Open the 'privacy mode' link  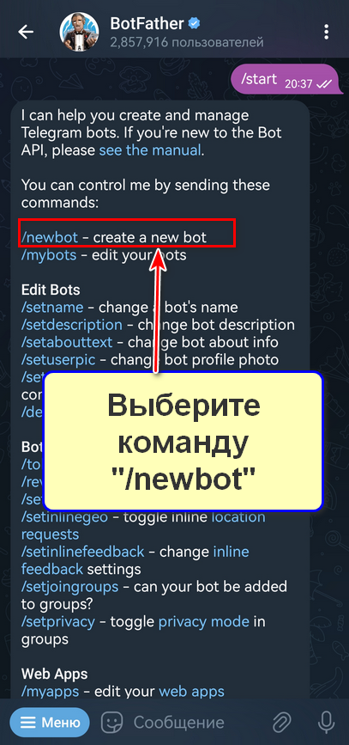(x=204, y=621)
